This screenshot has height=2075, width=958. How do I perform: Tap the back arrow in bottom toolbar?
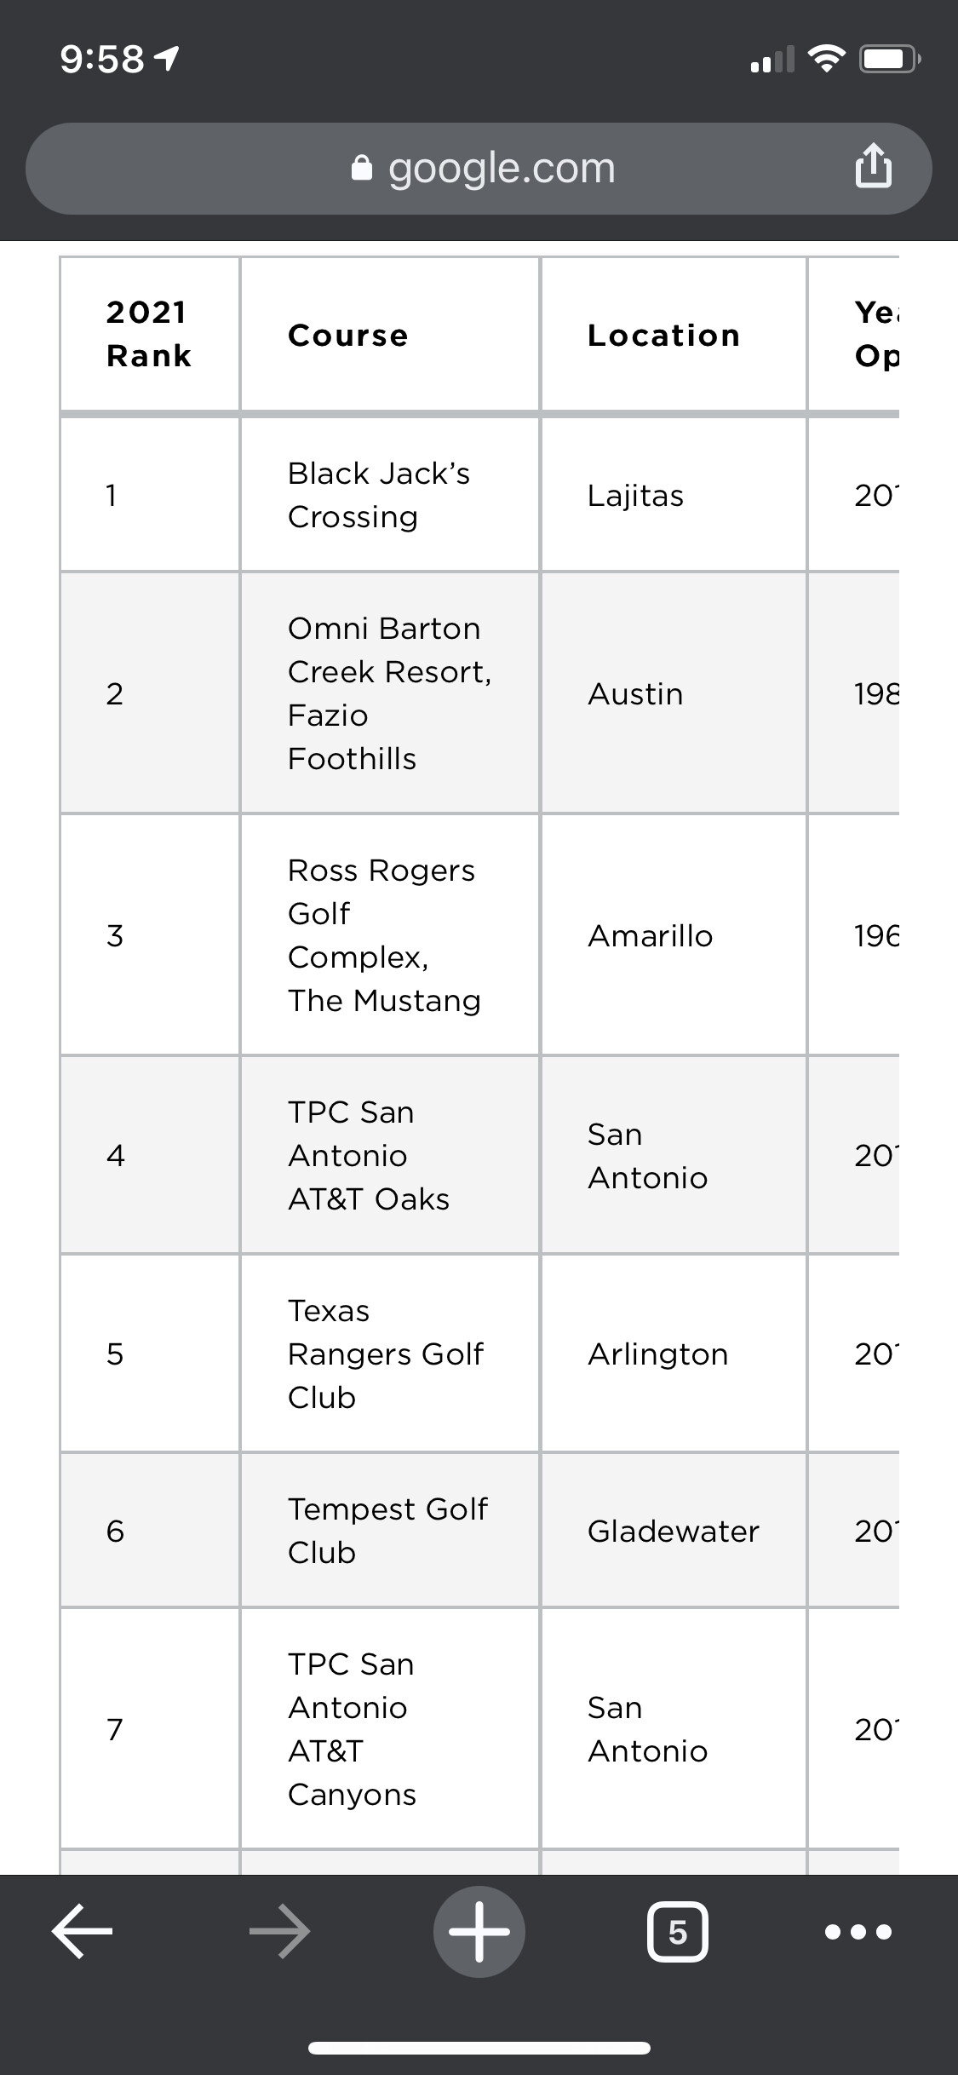[83, 1931]
